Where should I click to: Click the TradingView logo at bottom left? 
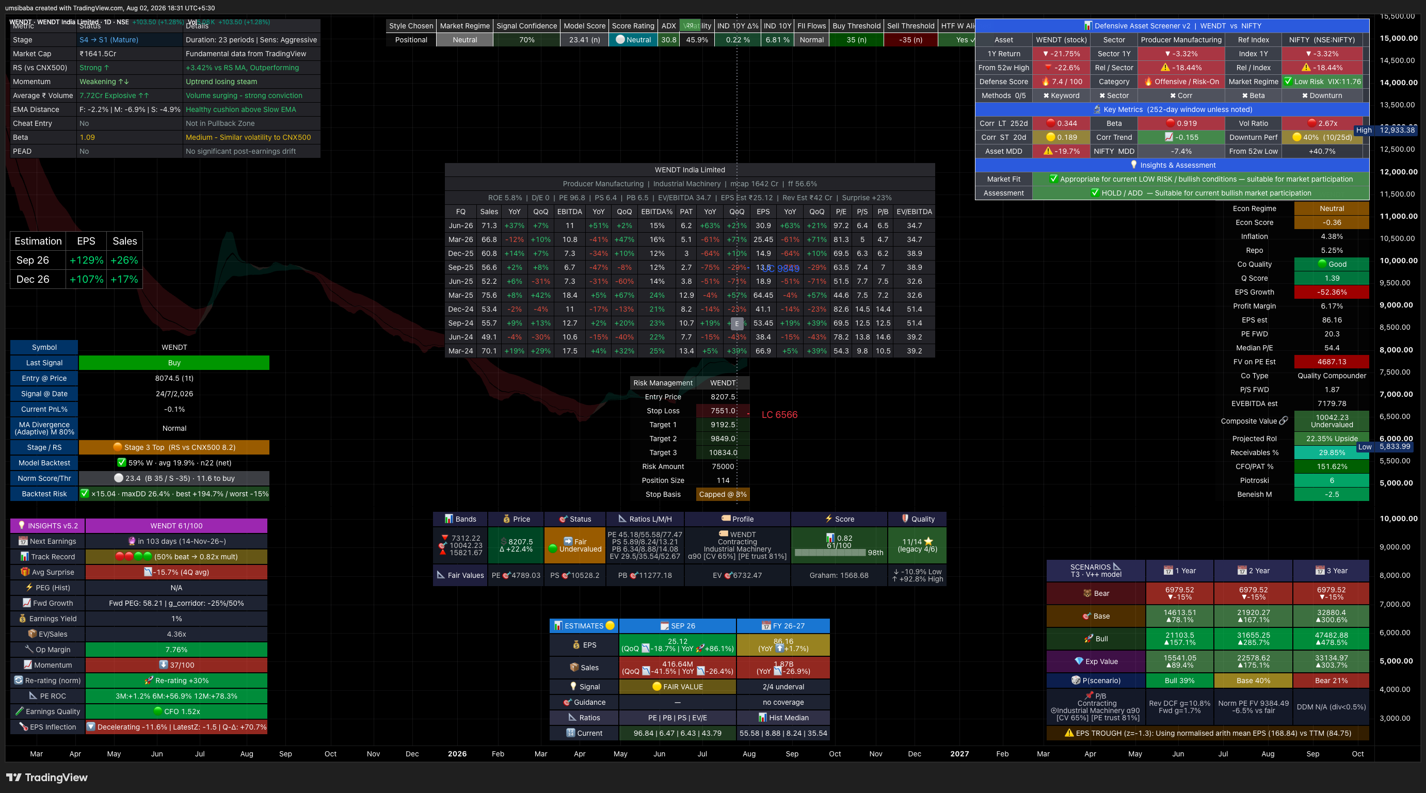(47, 778)
